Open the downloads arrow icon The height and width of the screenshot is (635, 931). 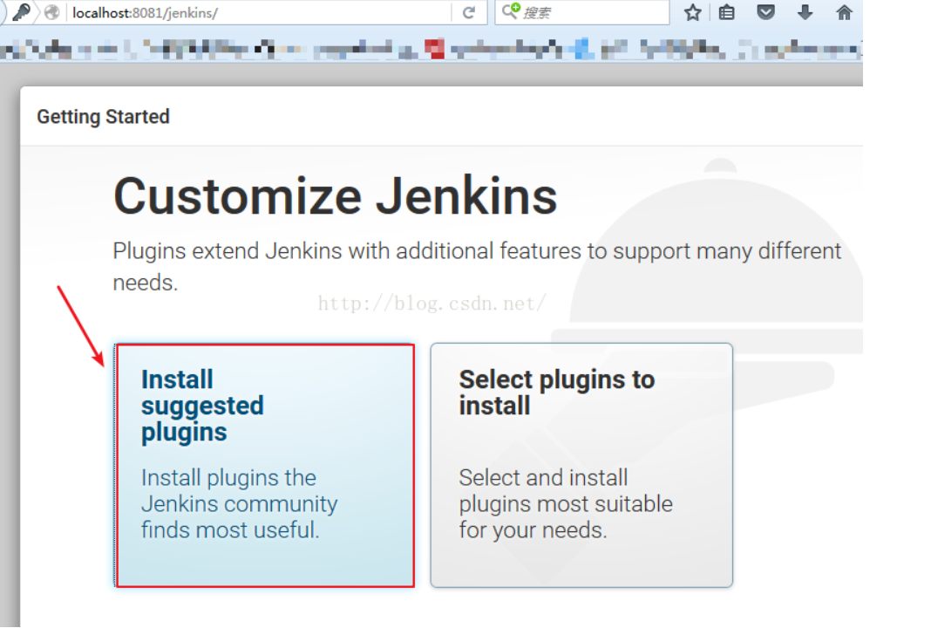point(805,12)
